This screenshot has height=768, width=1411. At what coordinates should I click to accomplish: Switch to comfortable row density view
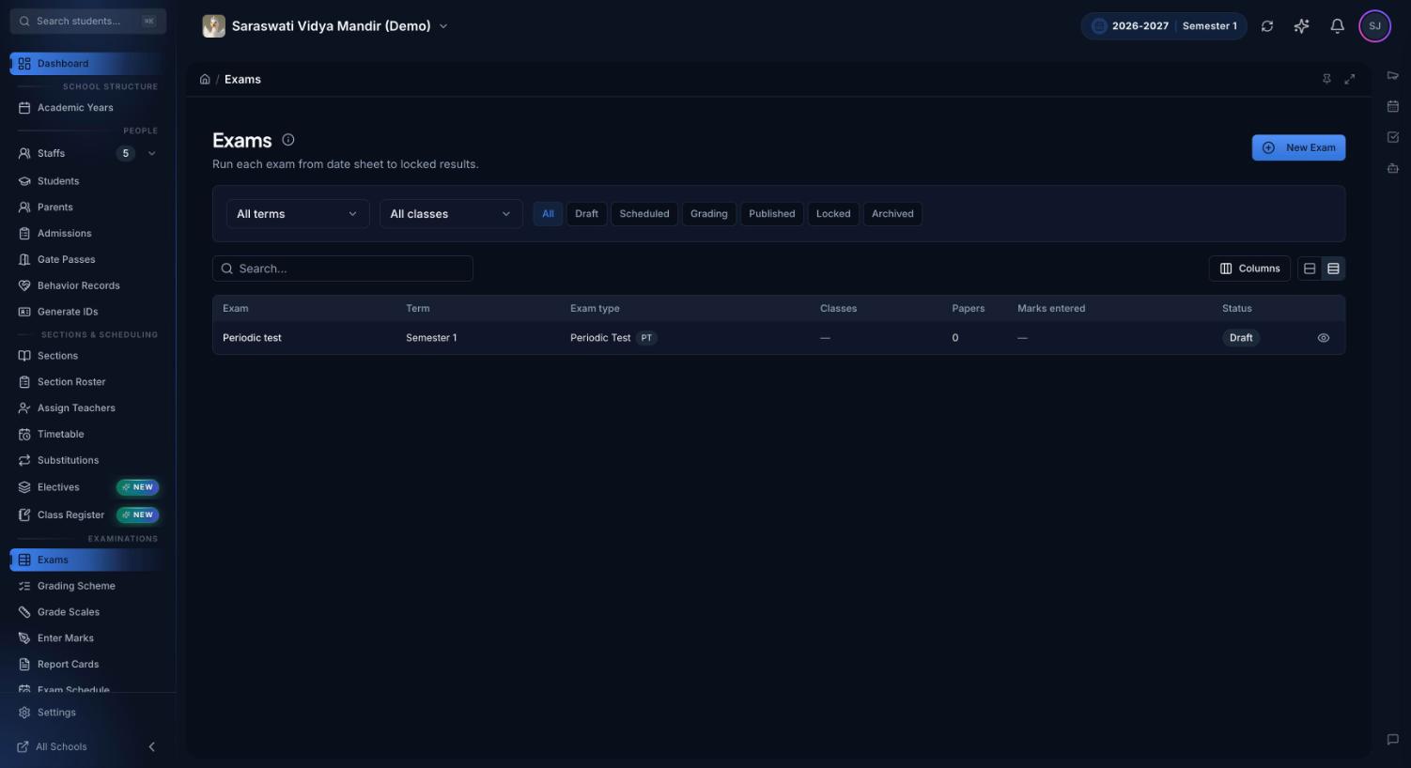pos(1310,269)
